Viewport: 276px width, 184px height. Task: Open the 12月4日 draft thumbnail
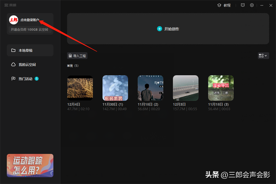[80, 88]
